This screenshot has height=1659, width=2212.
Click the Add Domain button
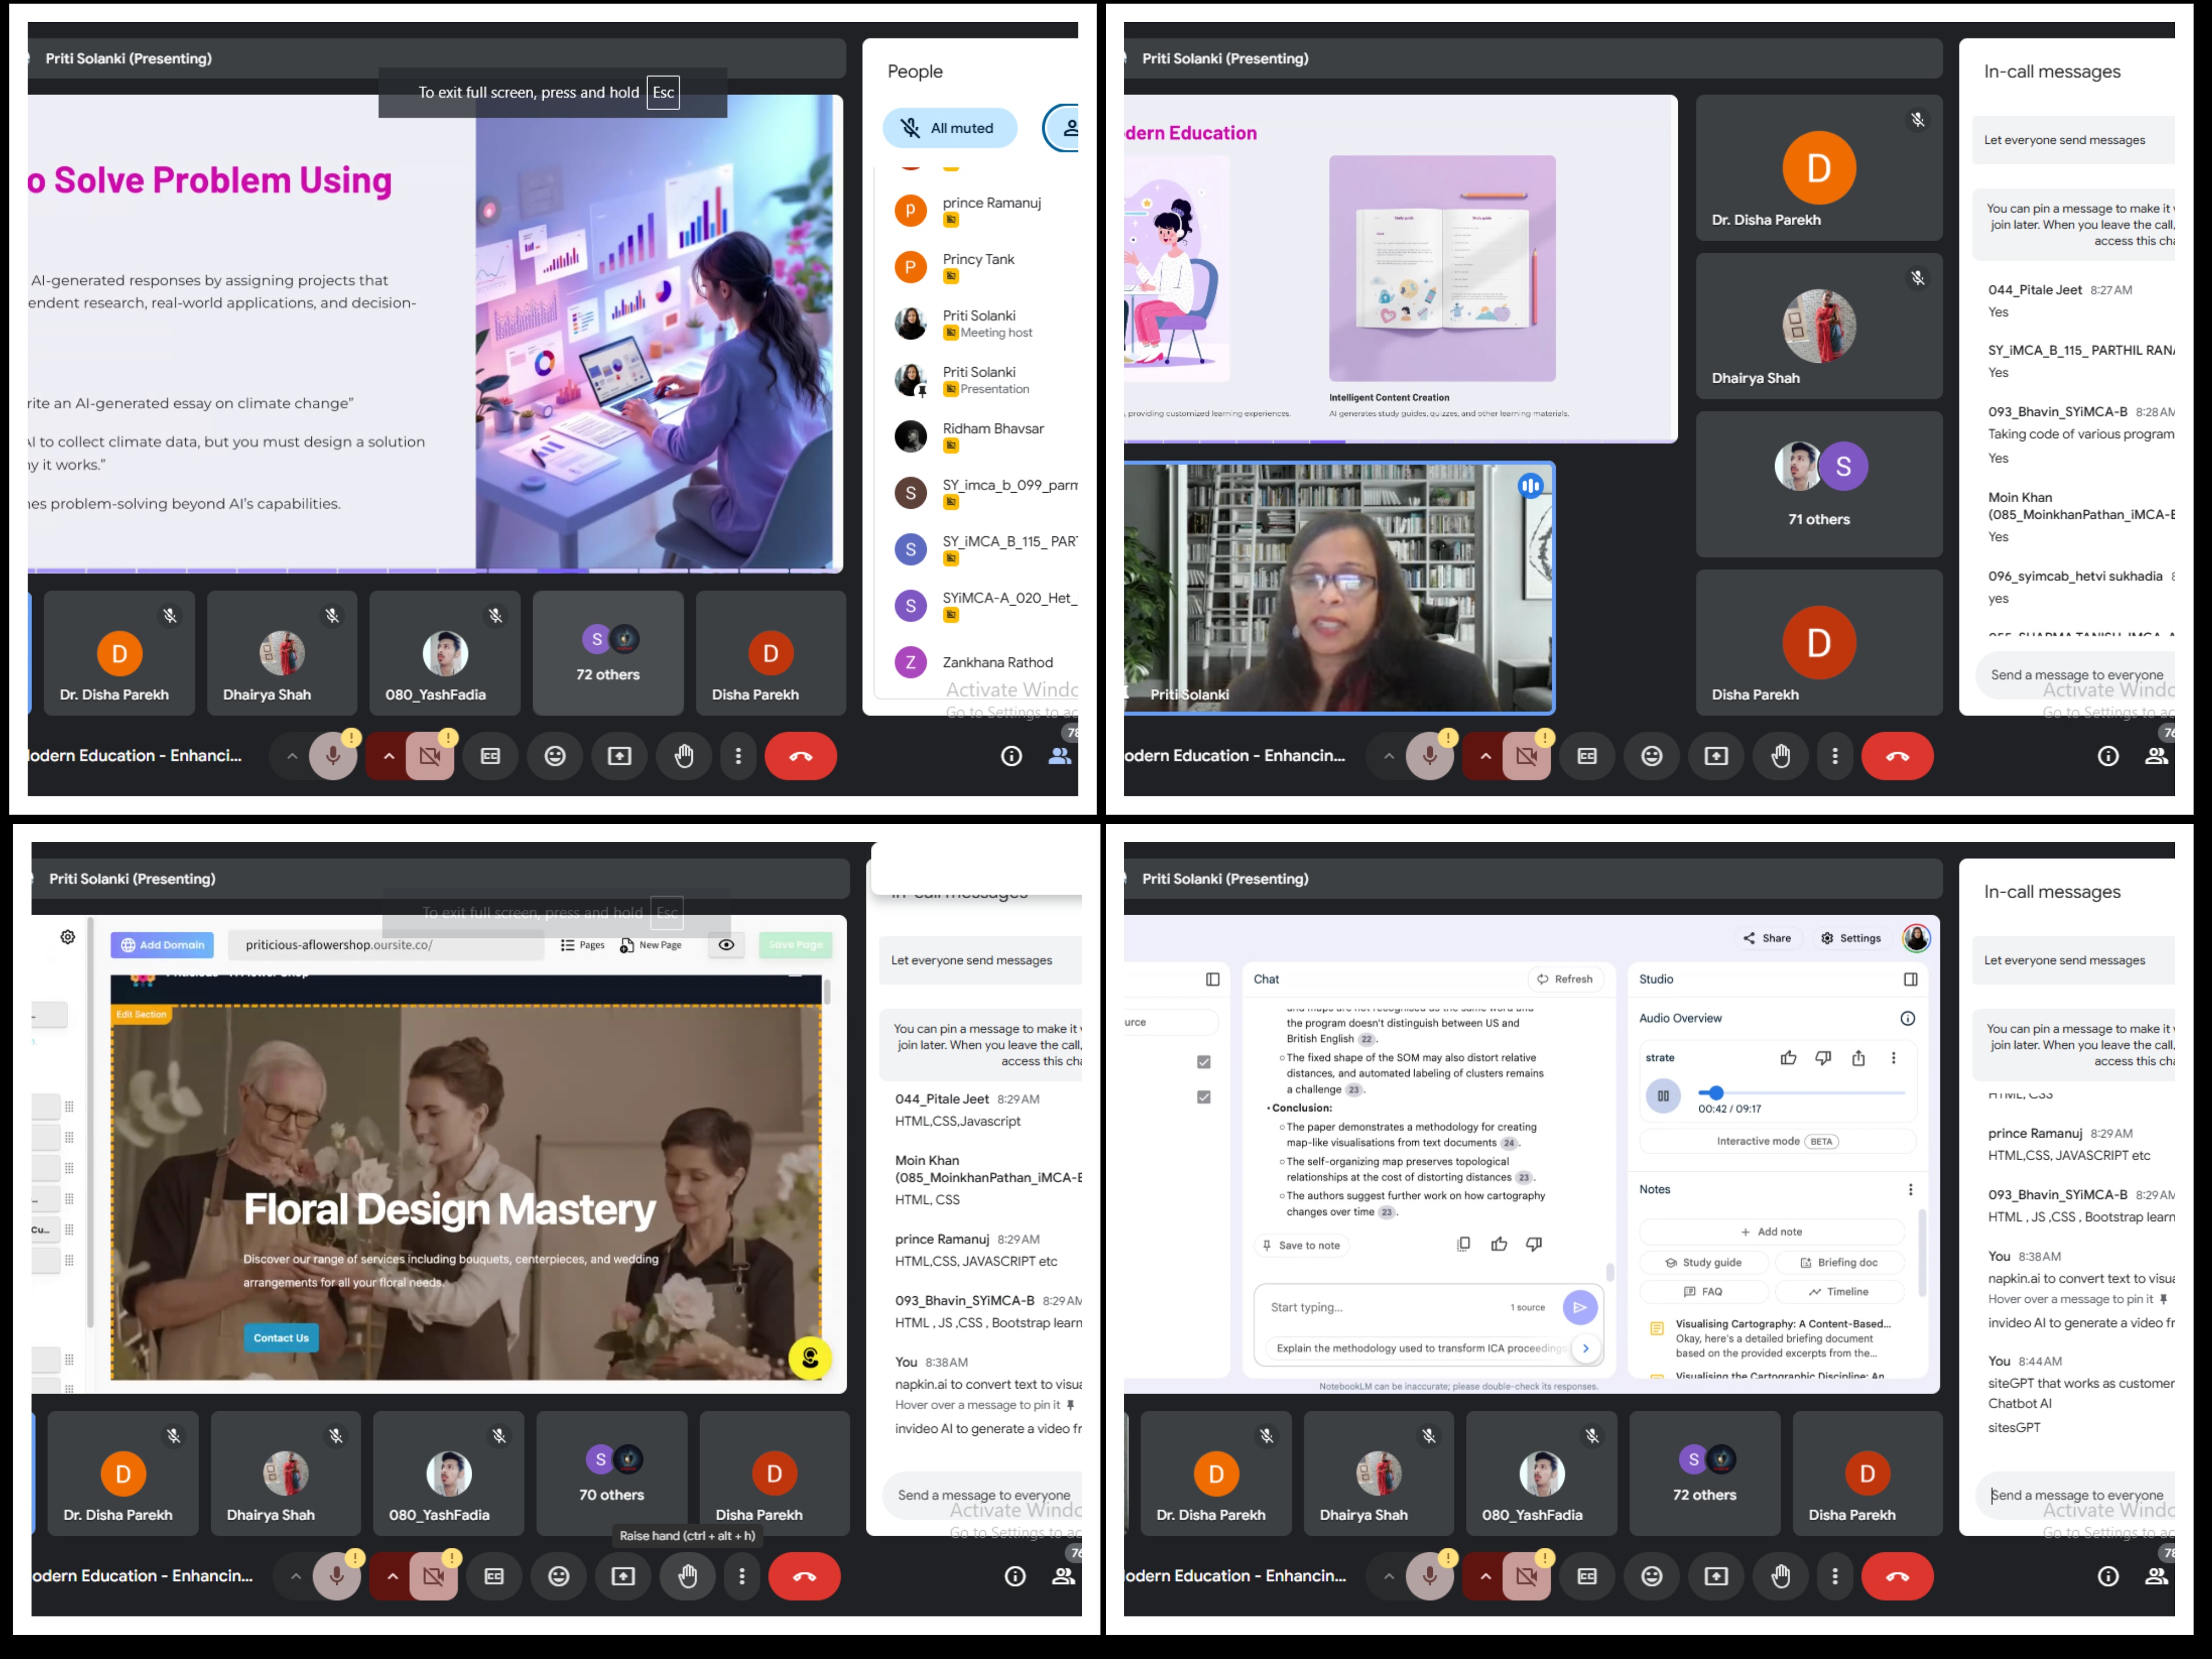pos(163,944)
